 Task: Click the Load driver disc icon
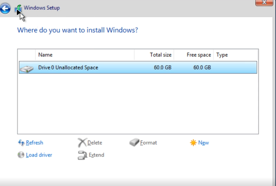(21, 155)
